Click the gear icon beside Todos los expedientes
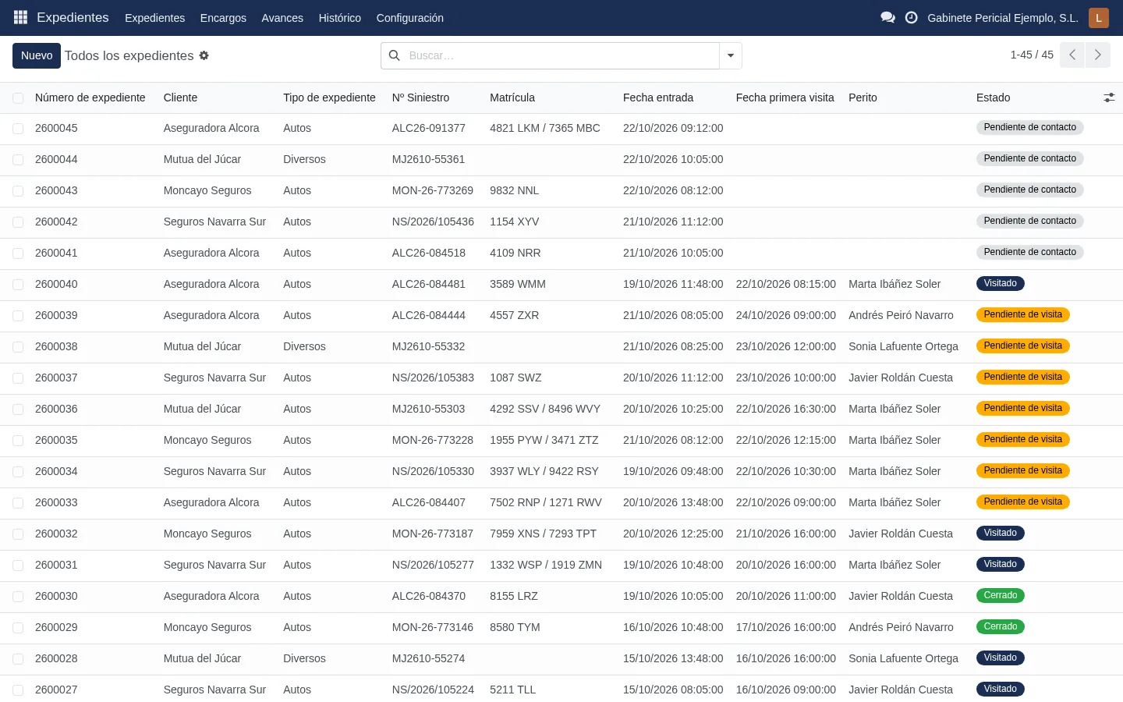1123x702 pixels. tap(204, 55)
